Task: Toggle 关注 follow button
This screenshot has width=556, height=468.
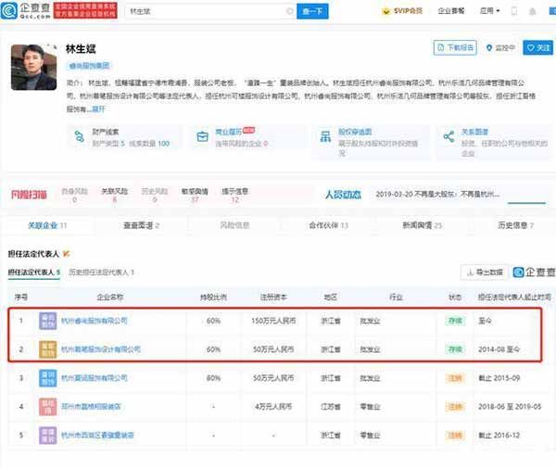Action: coord(537,47)
